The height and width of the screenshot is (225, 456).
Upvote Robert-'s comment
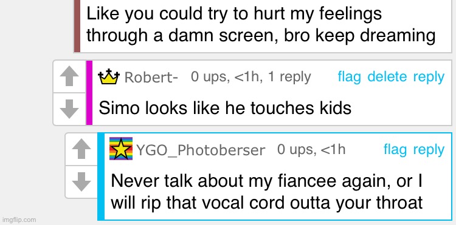[x=69, y=76]
